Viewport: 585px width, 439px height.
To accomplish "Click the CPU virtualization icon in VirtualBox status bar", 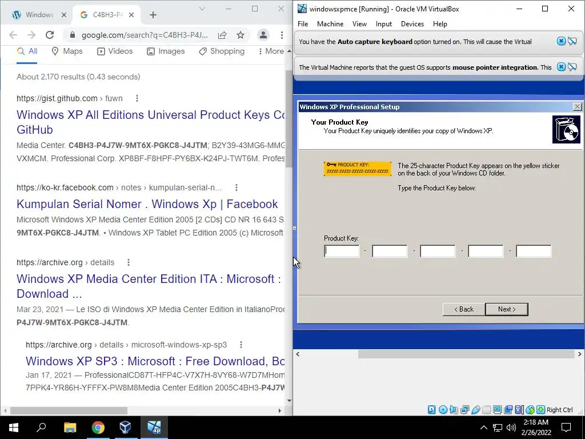I will coord(519,410).
